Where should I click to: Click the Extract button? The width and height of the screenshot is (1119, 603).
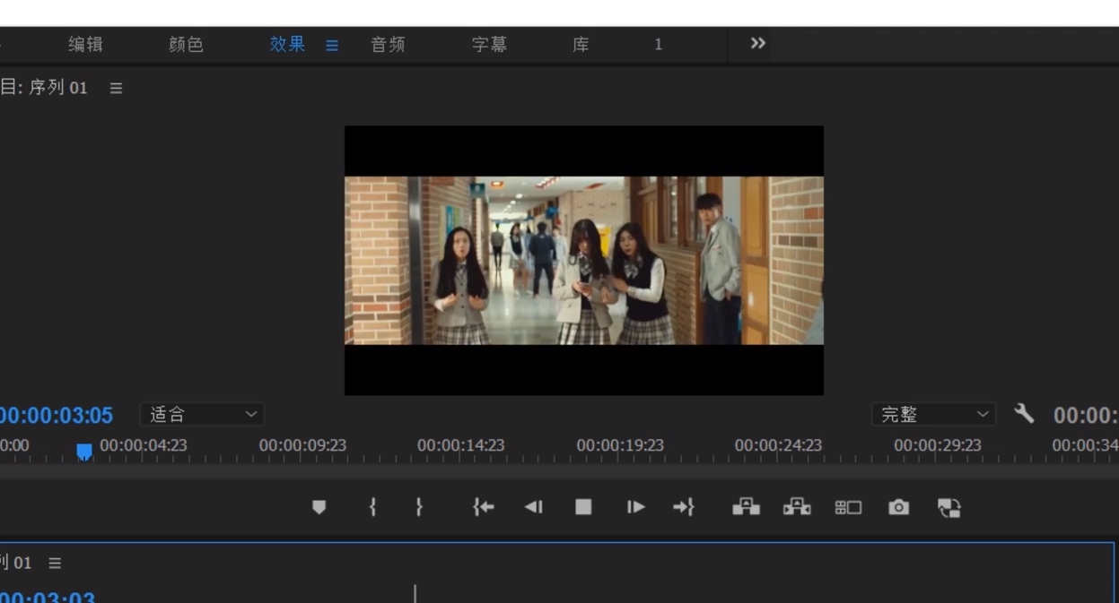tap(797, 507)
